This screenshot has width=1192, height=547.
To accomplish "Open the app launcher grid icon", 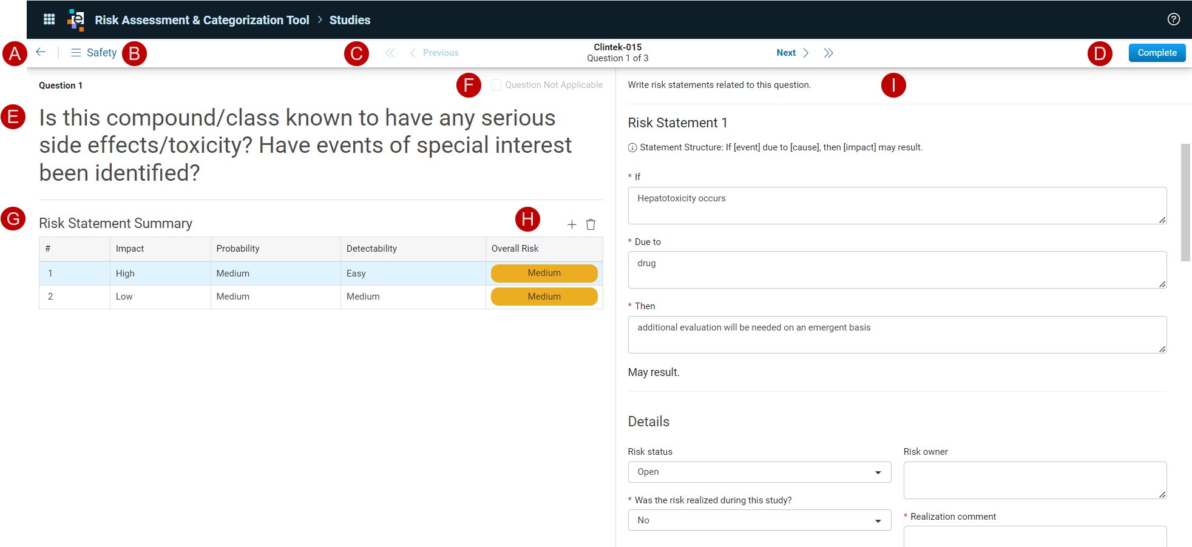I will click(x=49, y=19).
